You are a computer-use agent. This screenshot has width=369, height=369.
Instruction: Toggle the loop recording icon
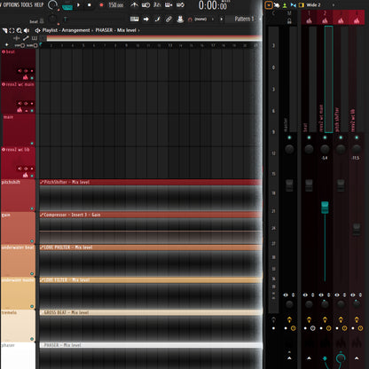tap(180, 4)
